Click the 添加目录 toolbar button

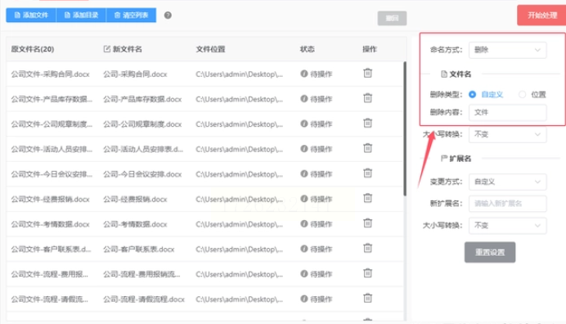click(81, 16)
